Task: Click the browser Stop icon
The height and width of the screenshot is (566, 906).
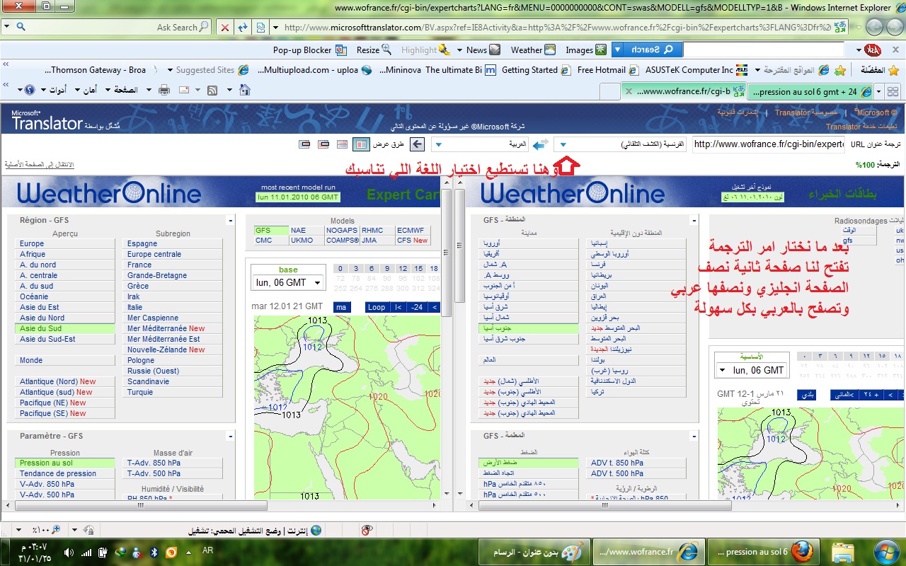Action: click(x=225, y=28)
